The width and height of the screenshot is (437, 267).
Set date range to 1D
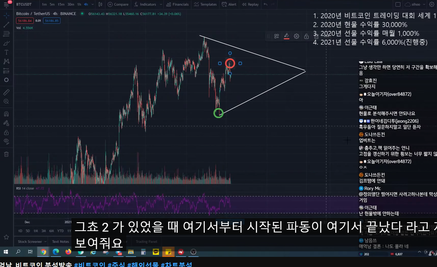point(20,231)
